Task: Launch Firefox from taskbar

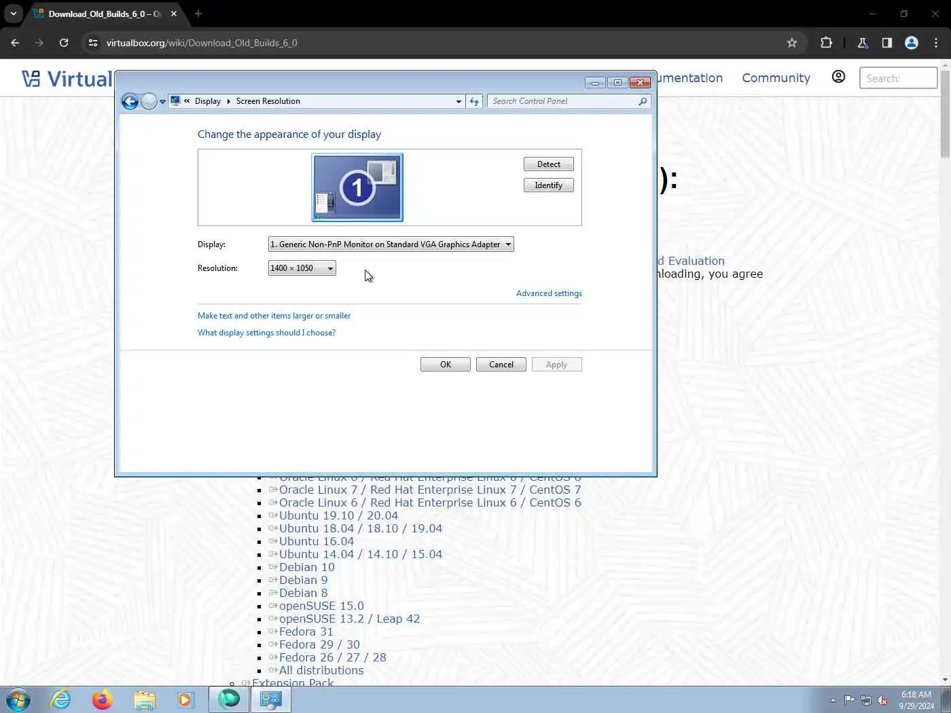Action: coord(102,699)
